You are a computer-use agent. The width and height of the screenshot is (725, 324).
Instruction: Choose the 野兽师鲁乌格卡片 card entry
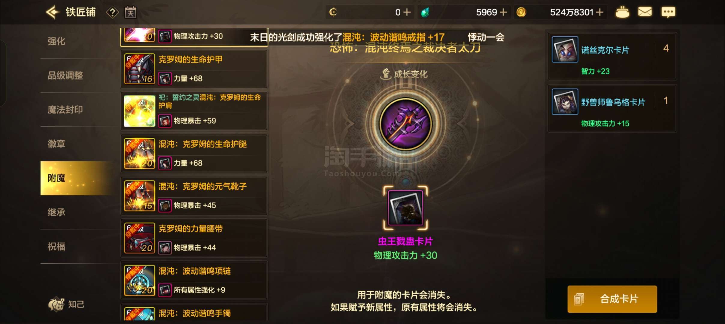[x=612, y=108]
